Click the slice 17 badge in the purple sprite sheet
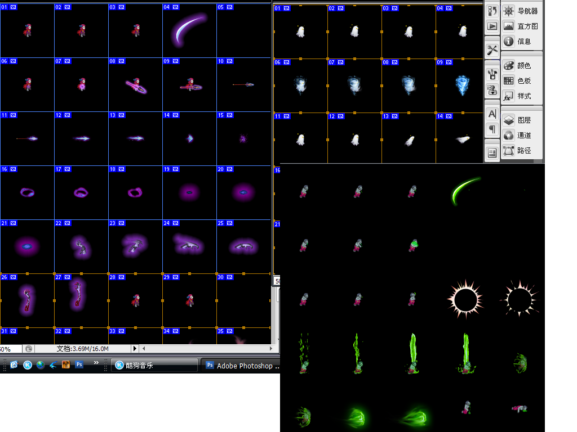Viewport: 577px width, 432px height. pyautogui.click(x=63, y=169)
